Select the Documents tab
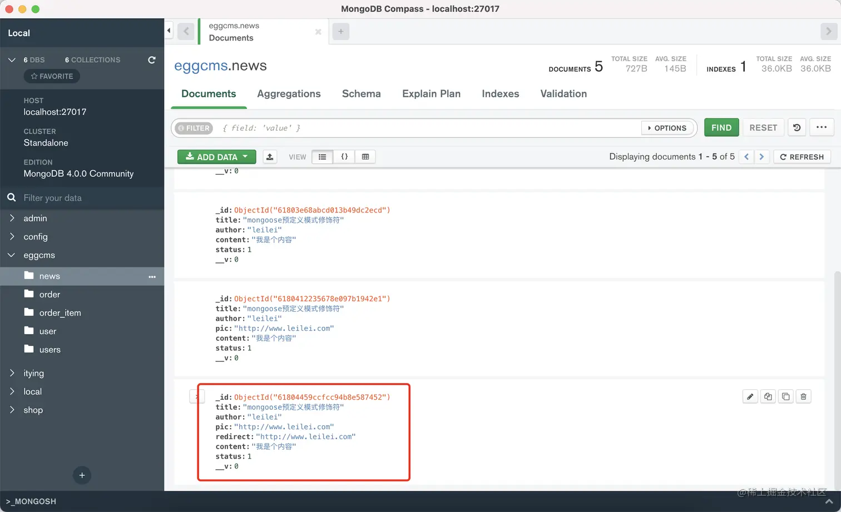This screenshot has height=512, width=841. click(x=209, y=94)
